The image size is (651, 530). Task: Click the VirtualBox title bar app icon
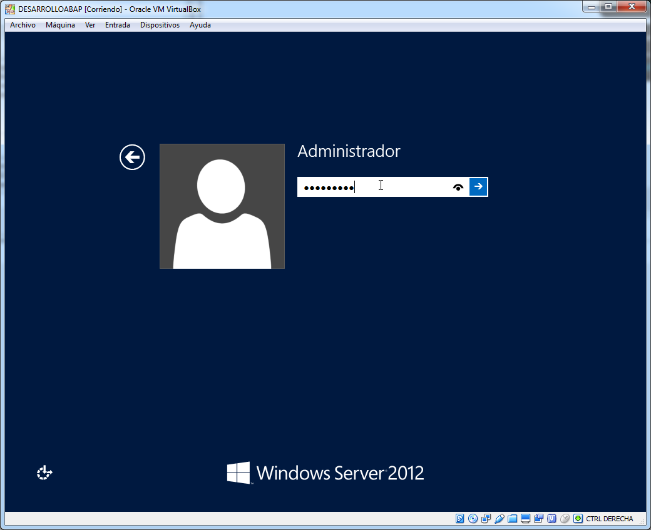click(10, 9)
